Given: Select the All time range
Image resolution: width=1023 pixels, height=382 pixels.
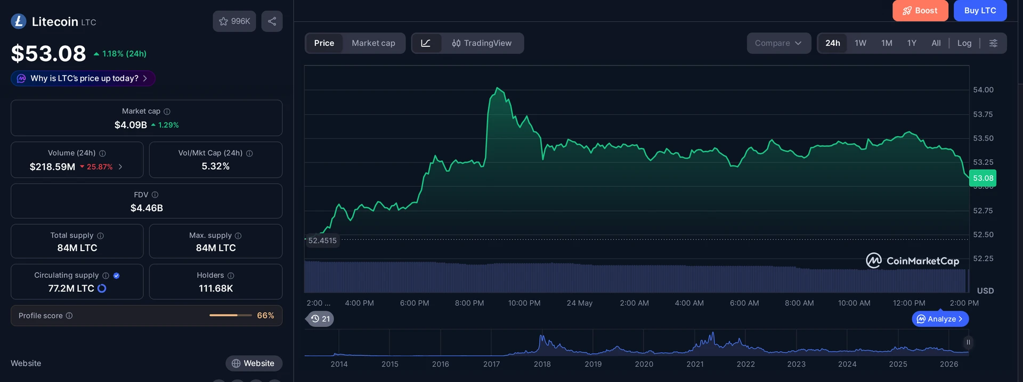Looking at the screenshot, I should point(936,43).
